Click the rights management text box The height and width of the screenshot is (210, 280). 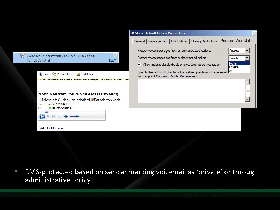tap(191, 91)
